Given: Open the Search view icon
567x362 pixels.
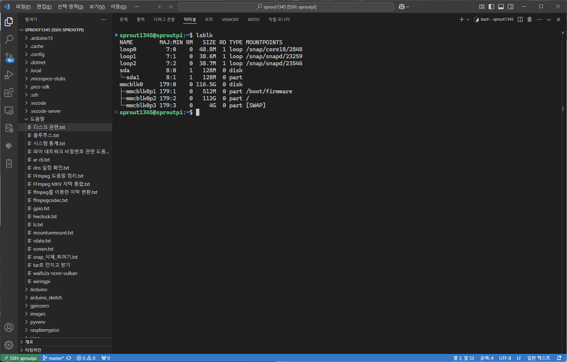Looking at the screenshot, I should 9,39.
